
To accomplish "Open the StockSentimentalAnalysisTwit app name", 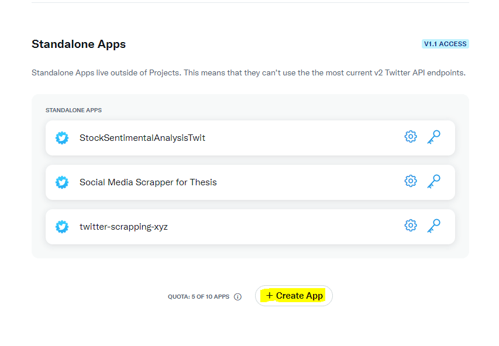I will coord(142,138).
